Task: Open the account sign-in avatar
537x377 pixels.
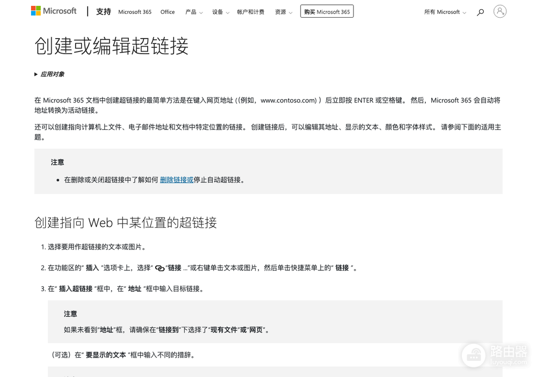Action: [x=499, y=11]
